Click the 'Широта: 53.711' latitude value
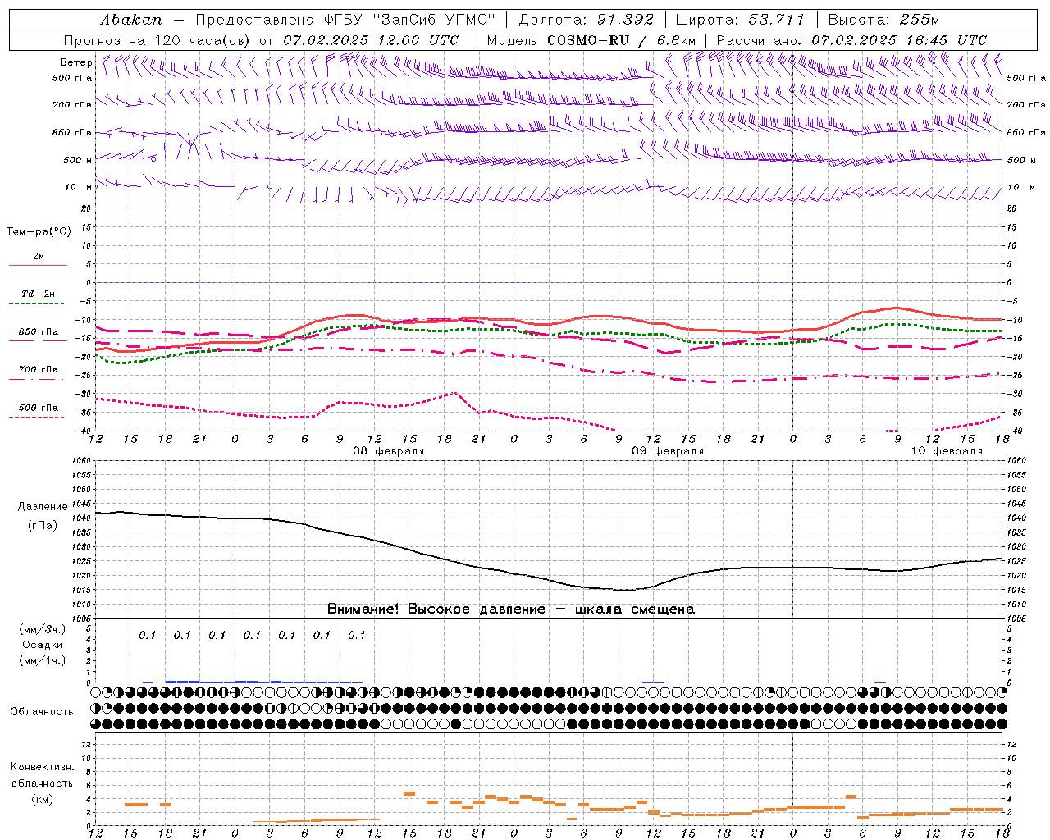1050x840 pixels. (x=741, y=20)
